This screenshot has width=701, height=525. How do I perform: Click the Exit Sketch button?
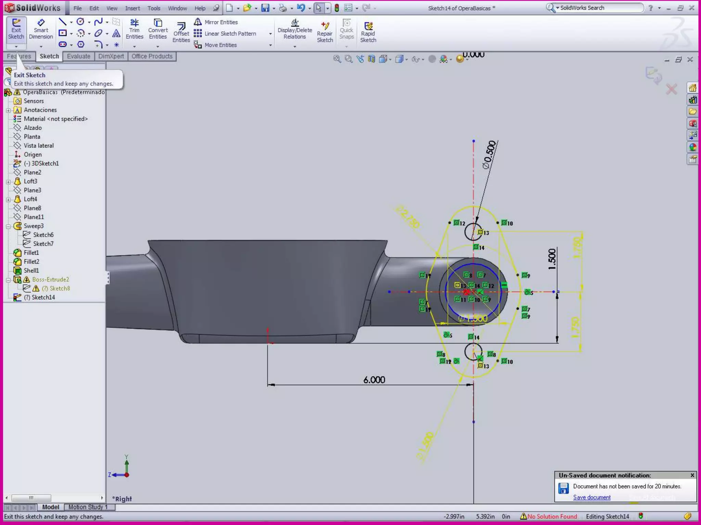(16, 29)
